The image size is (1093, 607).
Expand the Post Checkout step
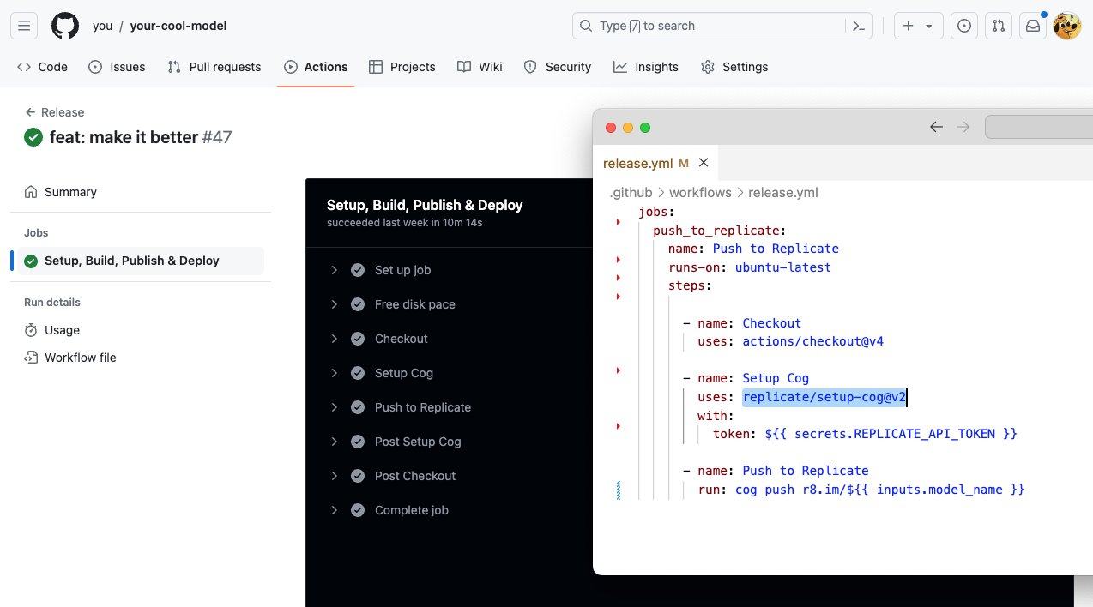335,476
